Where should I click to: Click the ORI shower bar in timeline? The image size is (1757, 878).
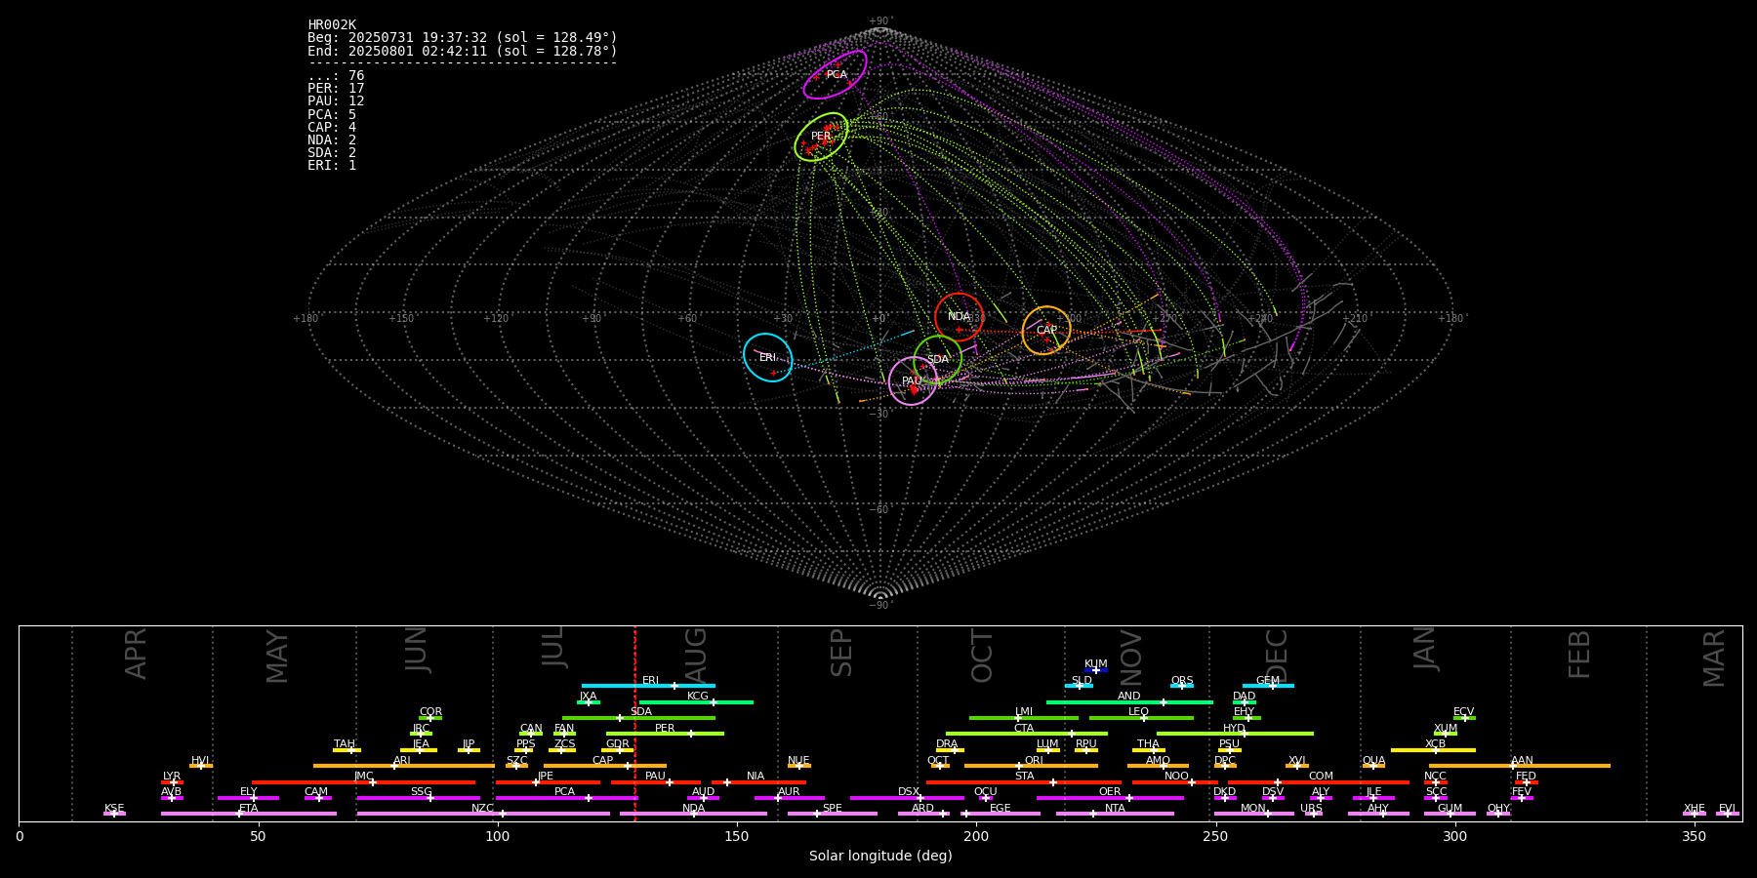[x=1031, y=766]
